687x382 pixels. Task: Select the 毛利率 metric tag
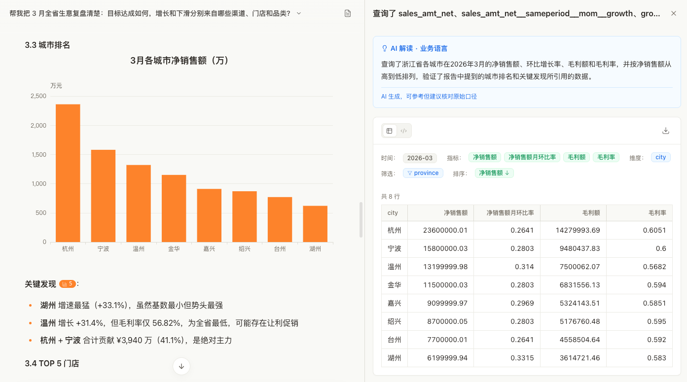(x=606, y=157)
